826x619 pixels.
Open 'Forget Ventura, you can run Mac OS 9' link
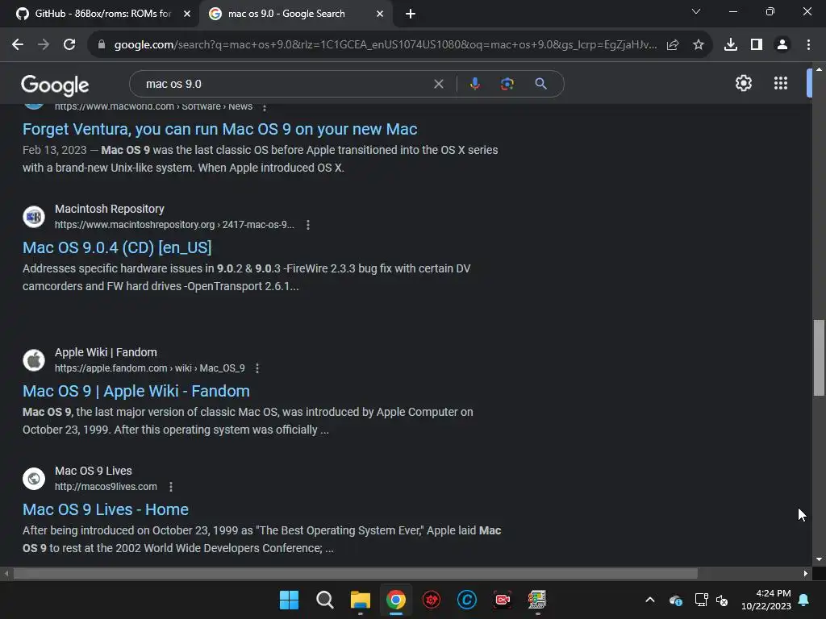pyautogui.click(x=219, y=130)
